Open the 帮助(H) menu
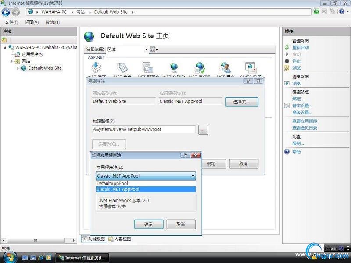Image resolution: width=351 pixels, height=263 pixels. pos(52,22)
